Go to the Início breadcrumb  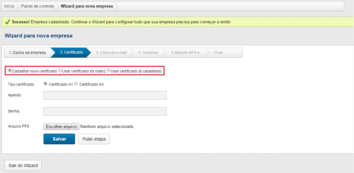[x=9, y=6]
